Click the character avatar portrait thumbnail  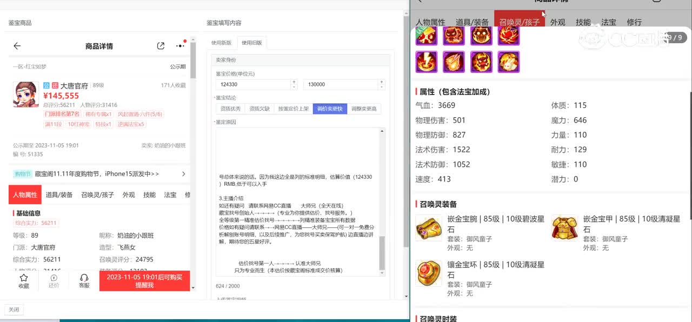pos(26,94)
